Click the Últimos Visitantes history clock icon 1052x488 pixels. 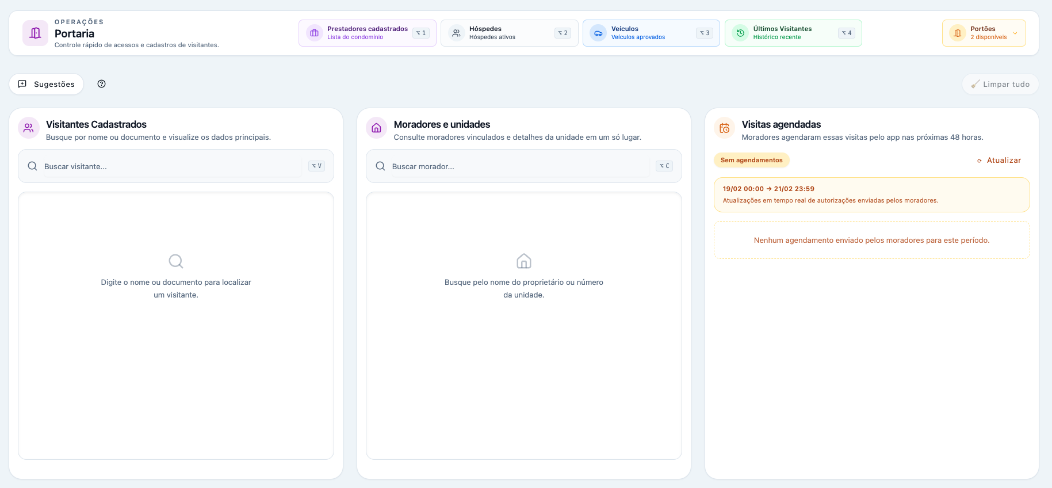[740, 33]
